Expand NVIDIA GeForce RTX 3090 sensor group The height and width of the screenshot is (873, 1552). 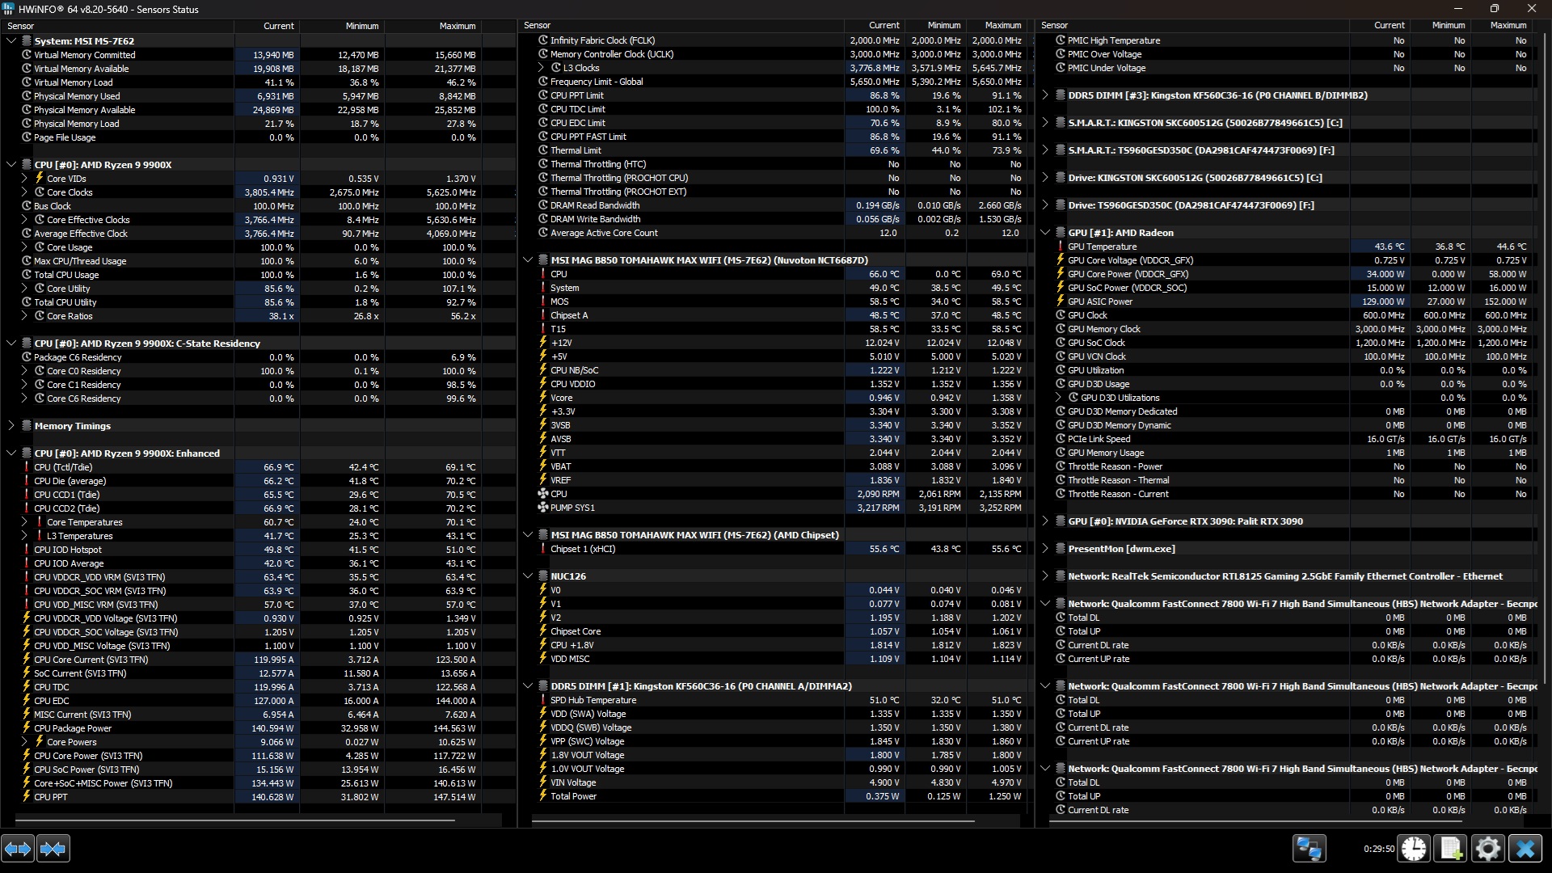tap(1045, 521)
